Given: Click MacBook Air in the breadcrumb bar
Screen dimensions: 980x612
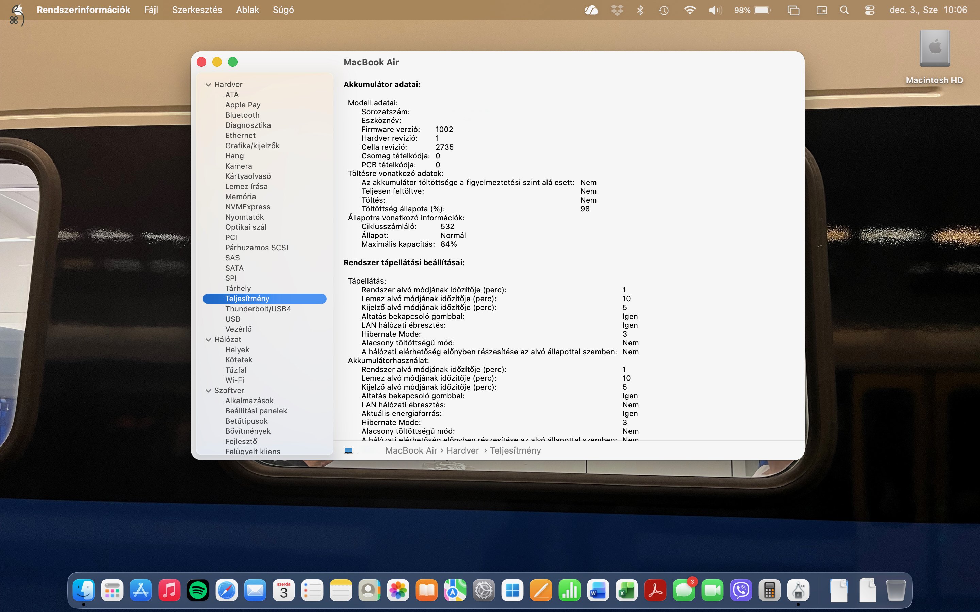Looking at the screenshot, I should (x=411, y=451).
